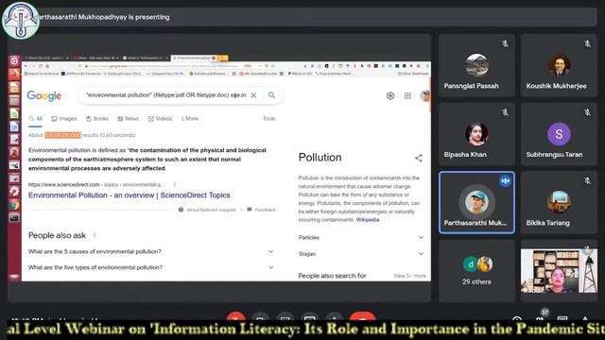Open Google settings gear icon
Screen dimensions: 605x340
(x=390, y=95)
